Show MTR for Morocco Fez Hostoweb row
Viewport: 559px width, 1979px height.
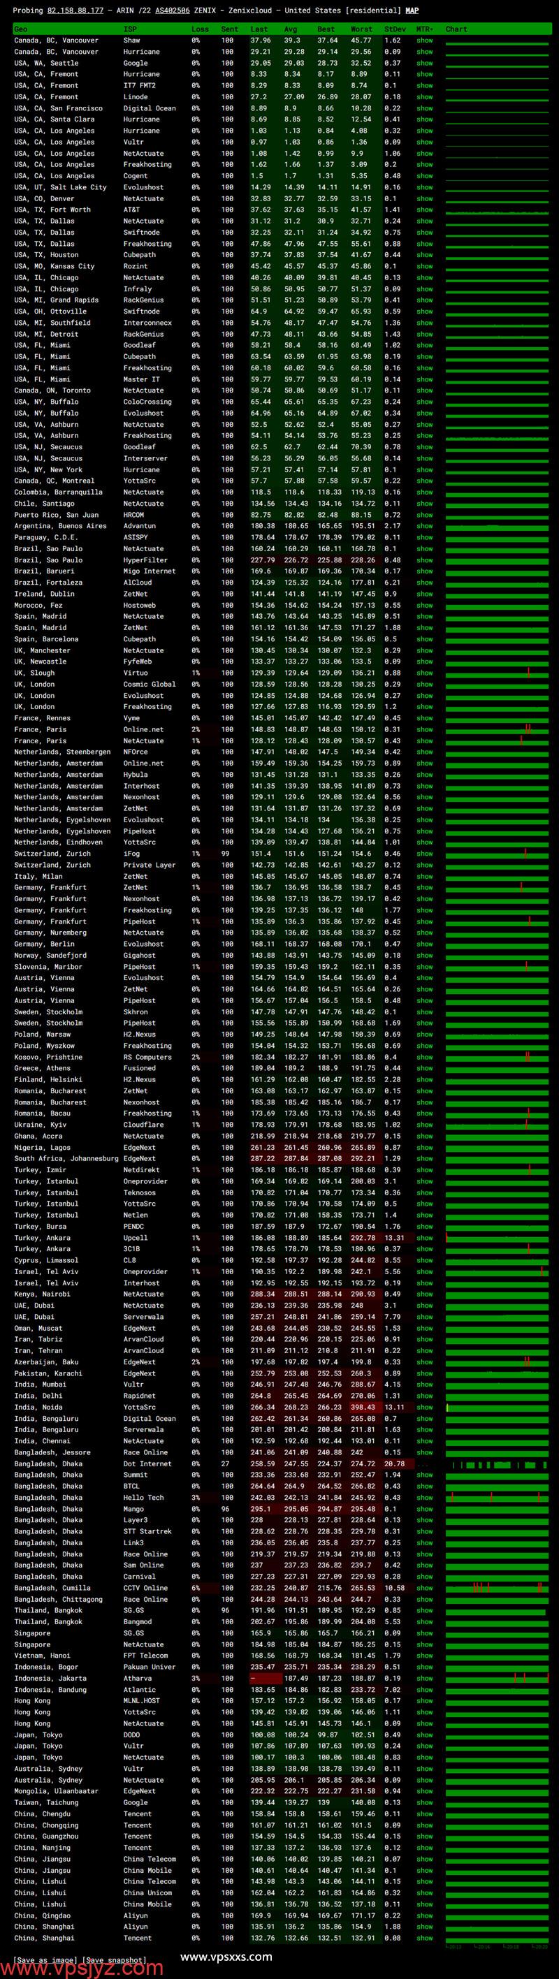pos(424,606)
